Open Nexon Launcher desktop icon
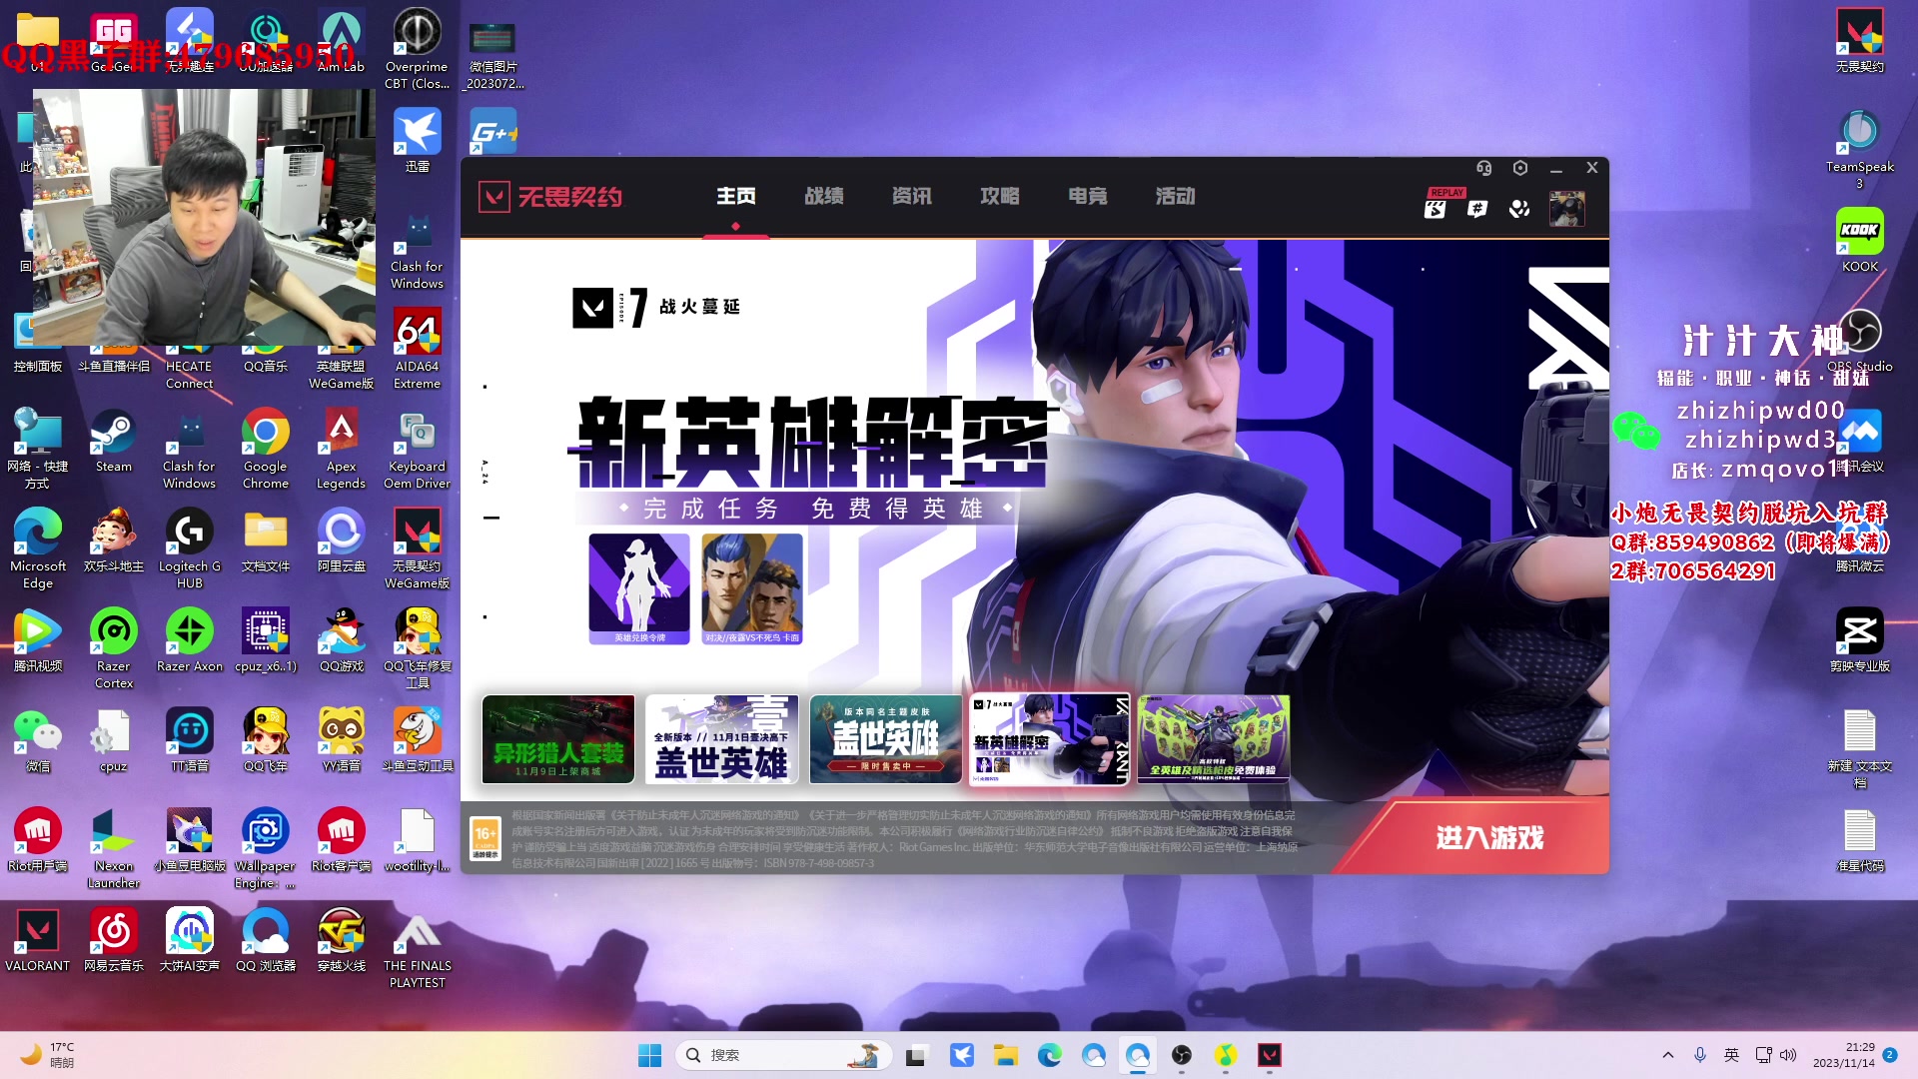The image size is (1918, 1079). [114, 847]
